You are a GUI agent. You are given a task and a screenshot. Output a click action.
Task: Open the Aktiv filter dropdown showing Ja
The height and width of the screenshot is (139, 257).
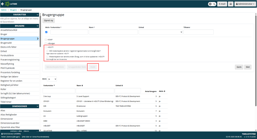tap(52, 79)
